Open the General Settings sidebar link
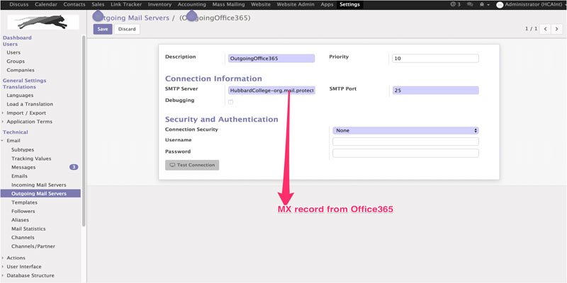 pos(25,81)
